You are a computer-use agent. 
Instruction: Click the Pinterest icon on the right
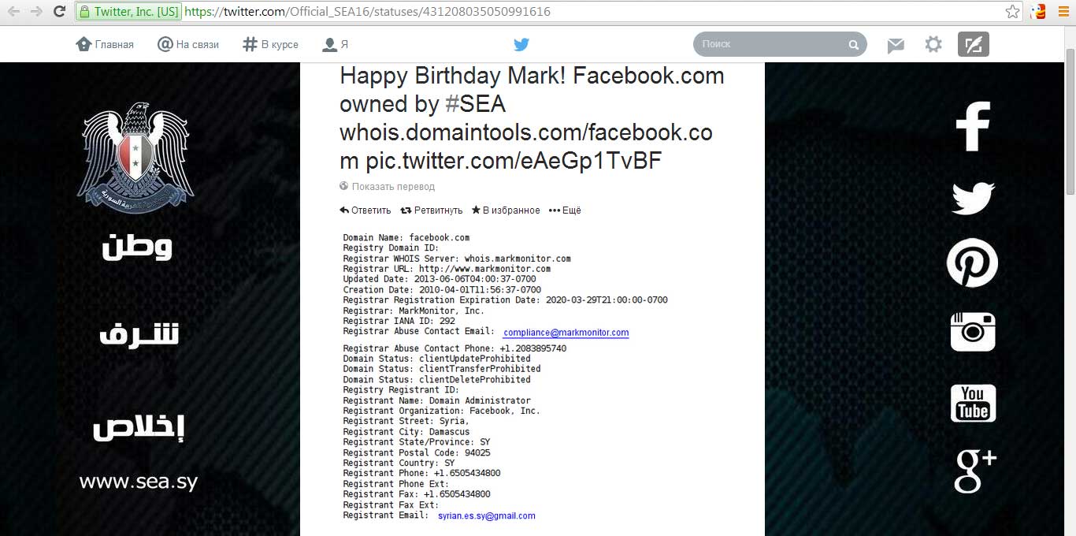[972, 262]
